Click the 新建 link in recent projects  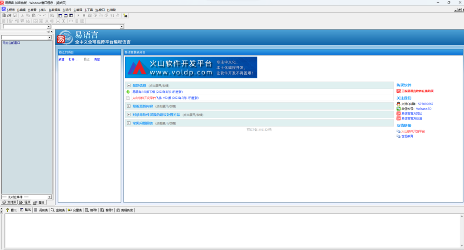pos(62,59)
